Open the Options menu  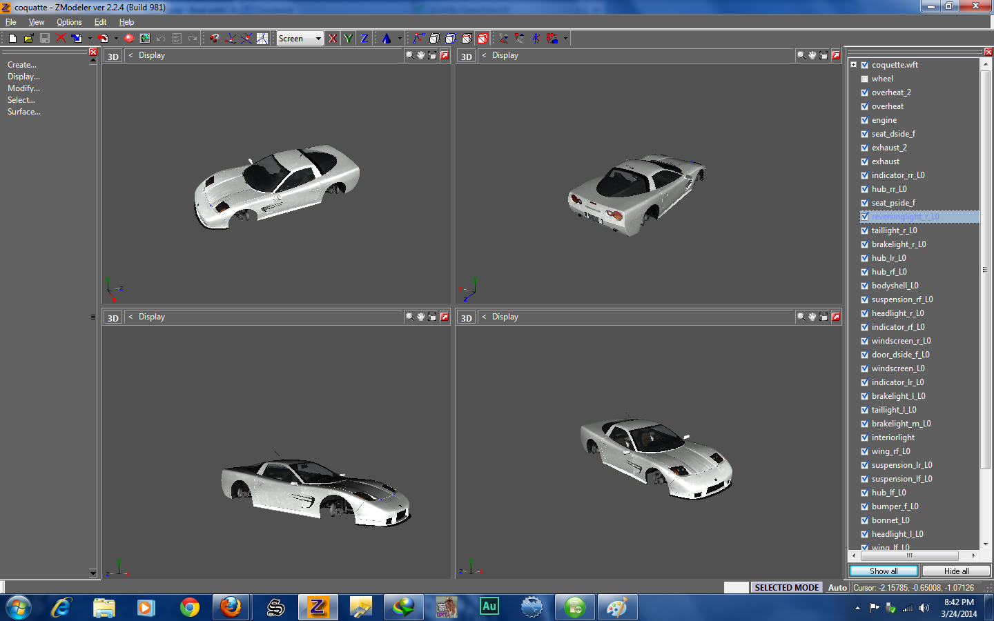69,21
